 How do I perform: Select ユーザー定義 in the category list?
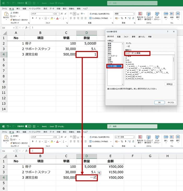click(115, 66)
